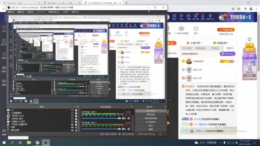The image size is (260, 146).
Task: Switch to Chrome on the taskbar
Action: (37, 142)
